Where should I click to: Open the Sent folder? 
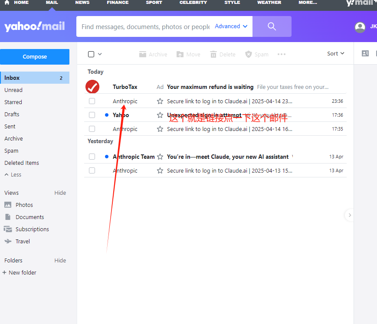(x=10, y=126)
